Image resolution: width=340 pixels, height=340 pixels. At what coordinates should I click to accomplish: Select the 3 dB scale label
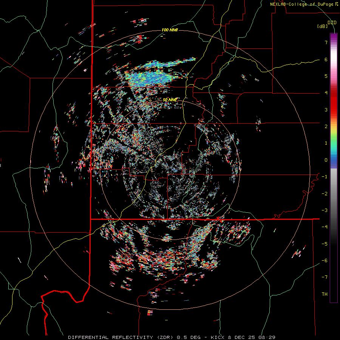(x=326, y=110)
